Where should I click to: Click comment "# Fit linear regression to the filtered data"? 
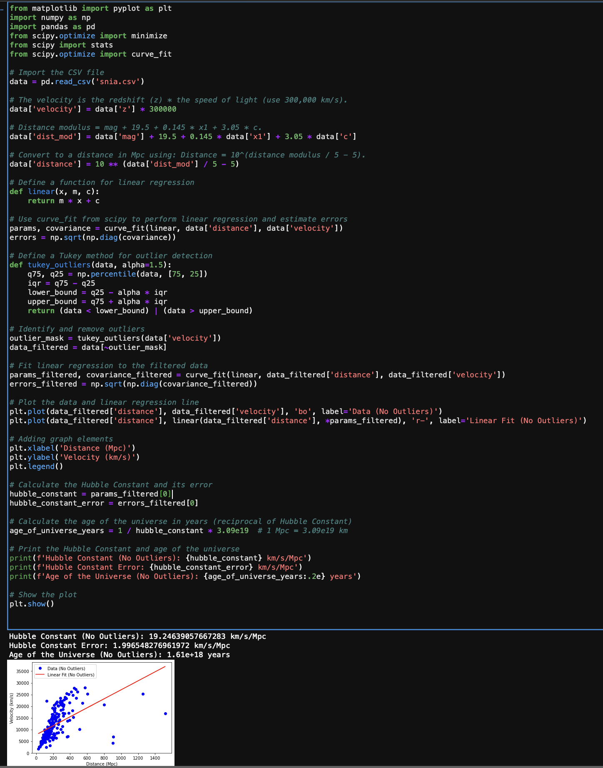109,366
